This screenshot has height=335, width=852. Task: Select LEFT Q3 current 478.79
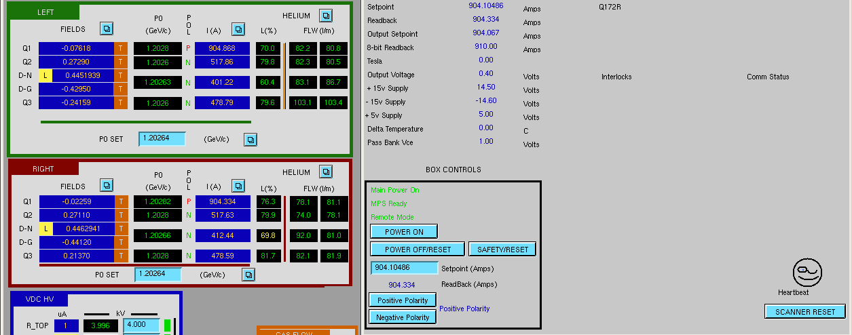[x=222, y=103]
